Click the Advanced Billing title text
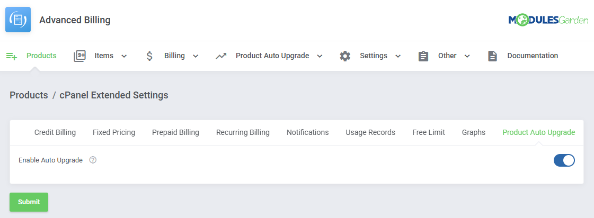 click(x=75, y=20)
